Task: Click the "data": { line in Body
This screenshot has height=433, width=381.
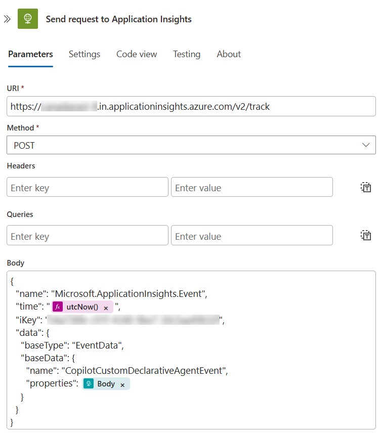Action: (x=32, y=333)
